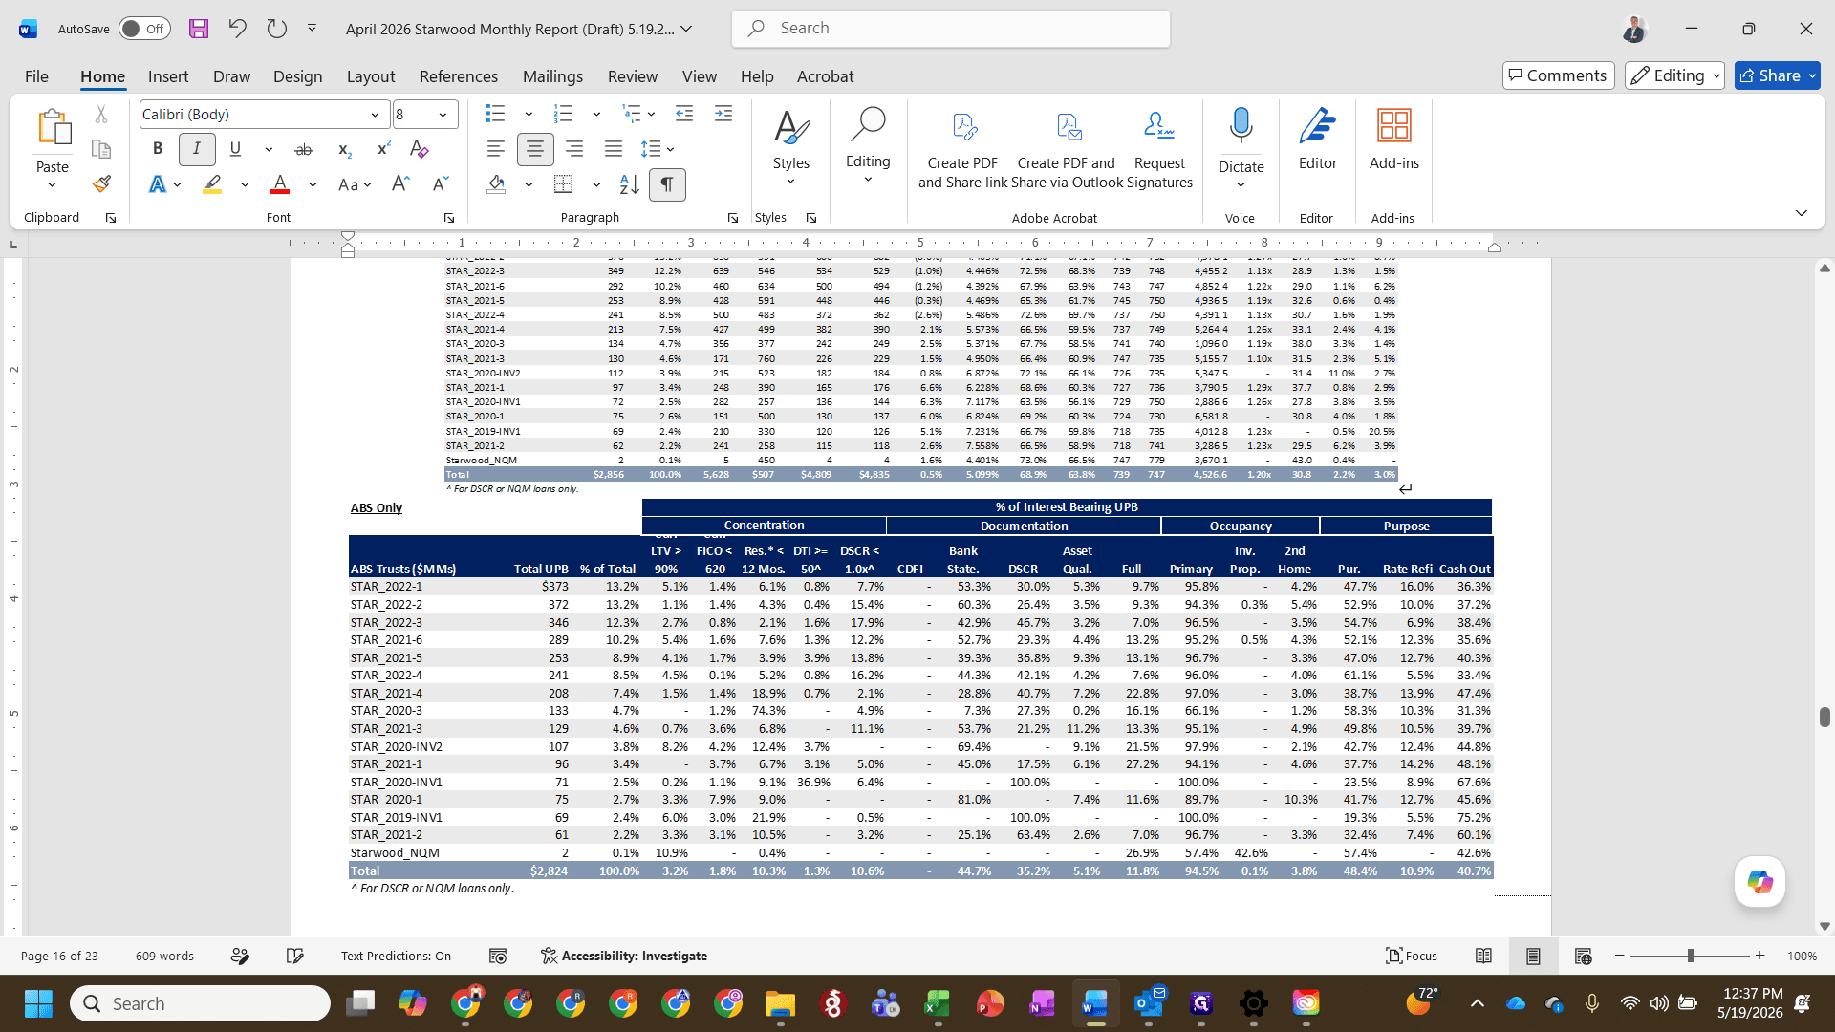Toggle Bold formatting
1835x1032 pixels.
click(158, 149)
